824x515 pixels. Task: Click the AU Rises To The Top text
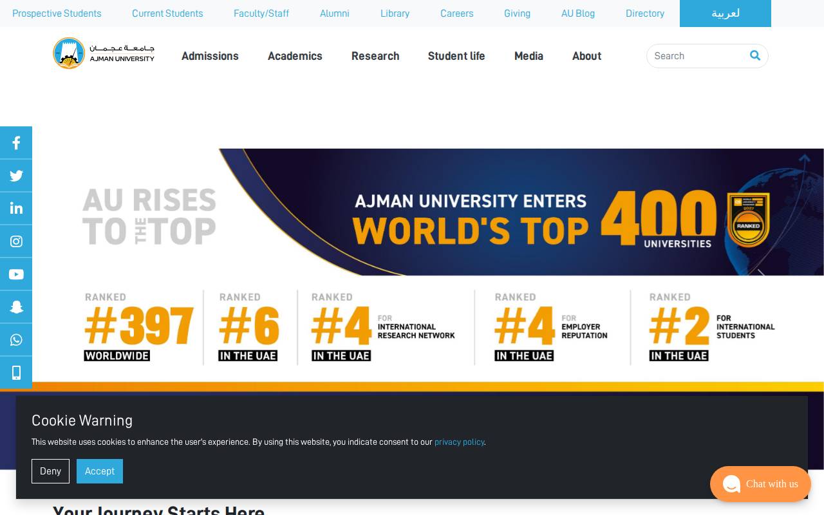pos(149,217)
